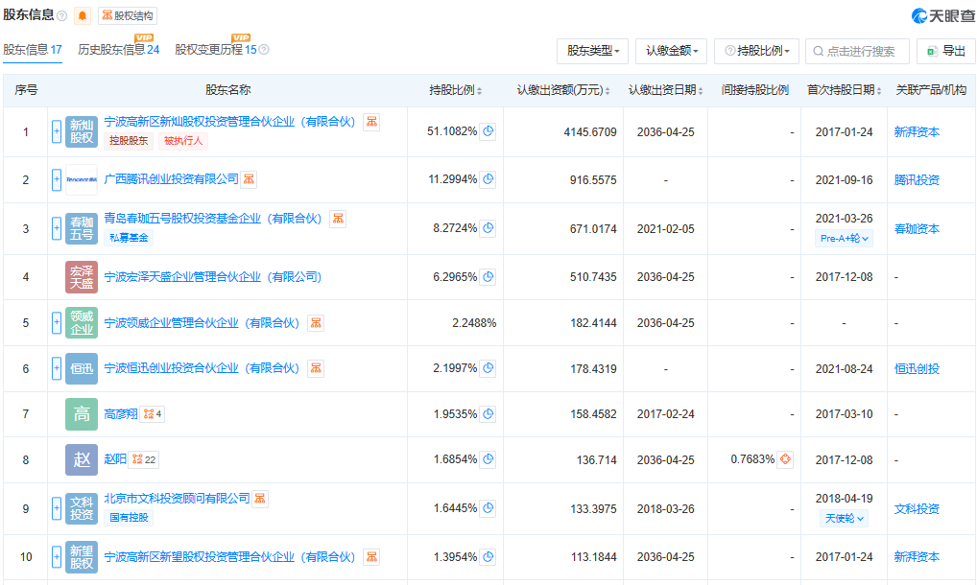The image size is (977, 585).
Task: Click structure chart icon after 宁波领威企业管理
Action: click(x=316, y=323)
